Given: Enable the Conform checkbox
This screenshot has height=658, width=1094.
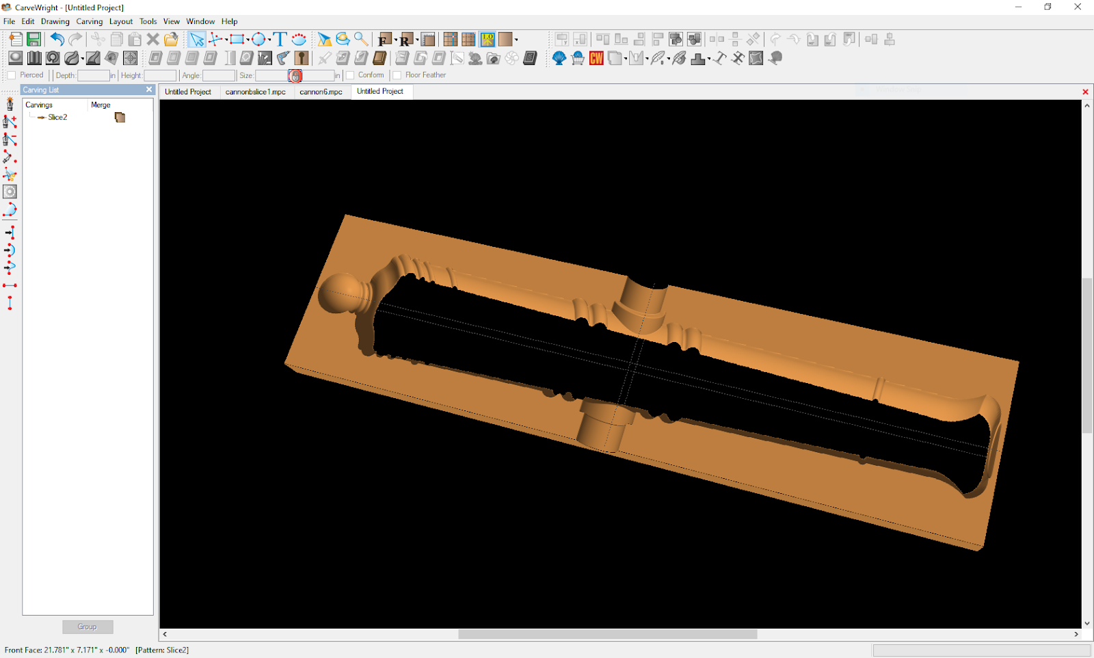Looking at the screenshot, I should [350, 75].
